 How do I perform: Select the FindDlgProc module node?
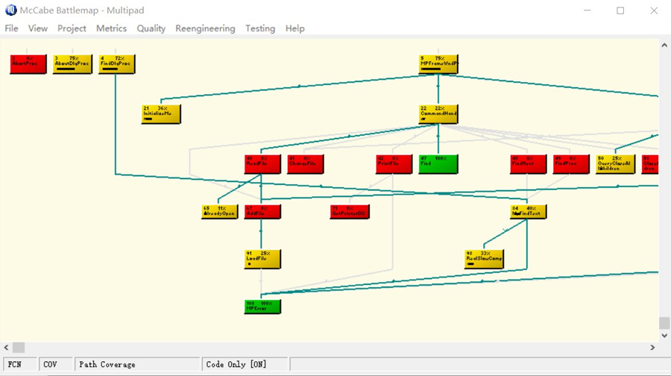[x=117, y=64]
